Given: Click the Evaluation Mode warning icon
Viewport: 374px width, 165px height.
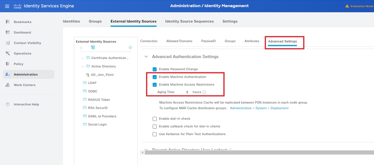Looking at the screenshot, I should (347, 6).
